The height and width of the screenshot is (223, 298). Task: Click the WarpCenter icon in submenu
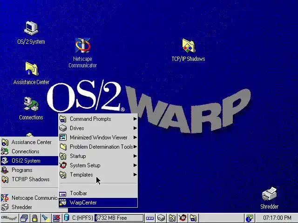63,203
